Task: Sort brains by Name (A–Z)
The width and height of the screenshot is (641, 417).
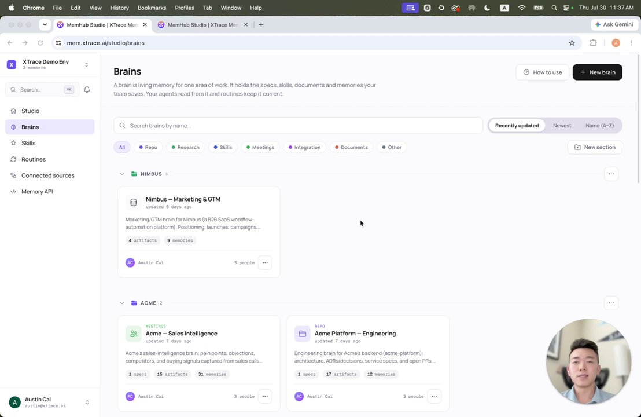Action: coord(599,126)
